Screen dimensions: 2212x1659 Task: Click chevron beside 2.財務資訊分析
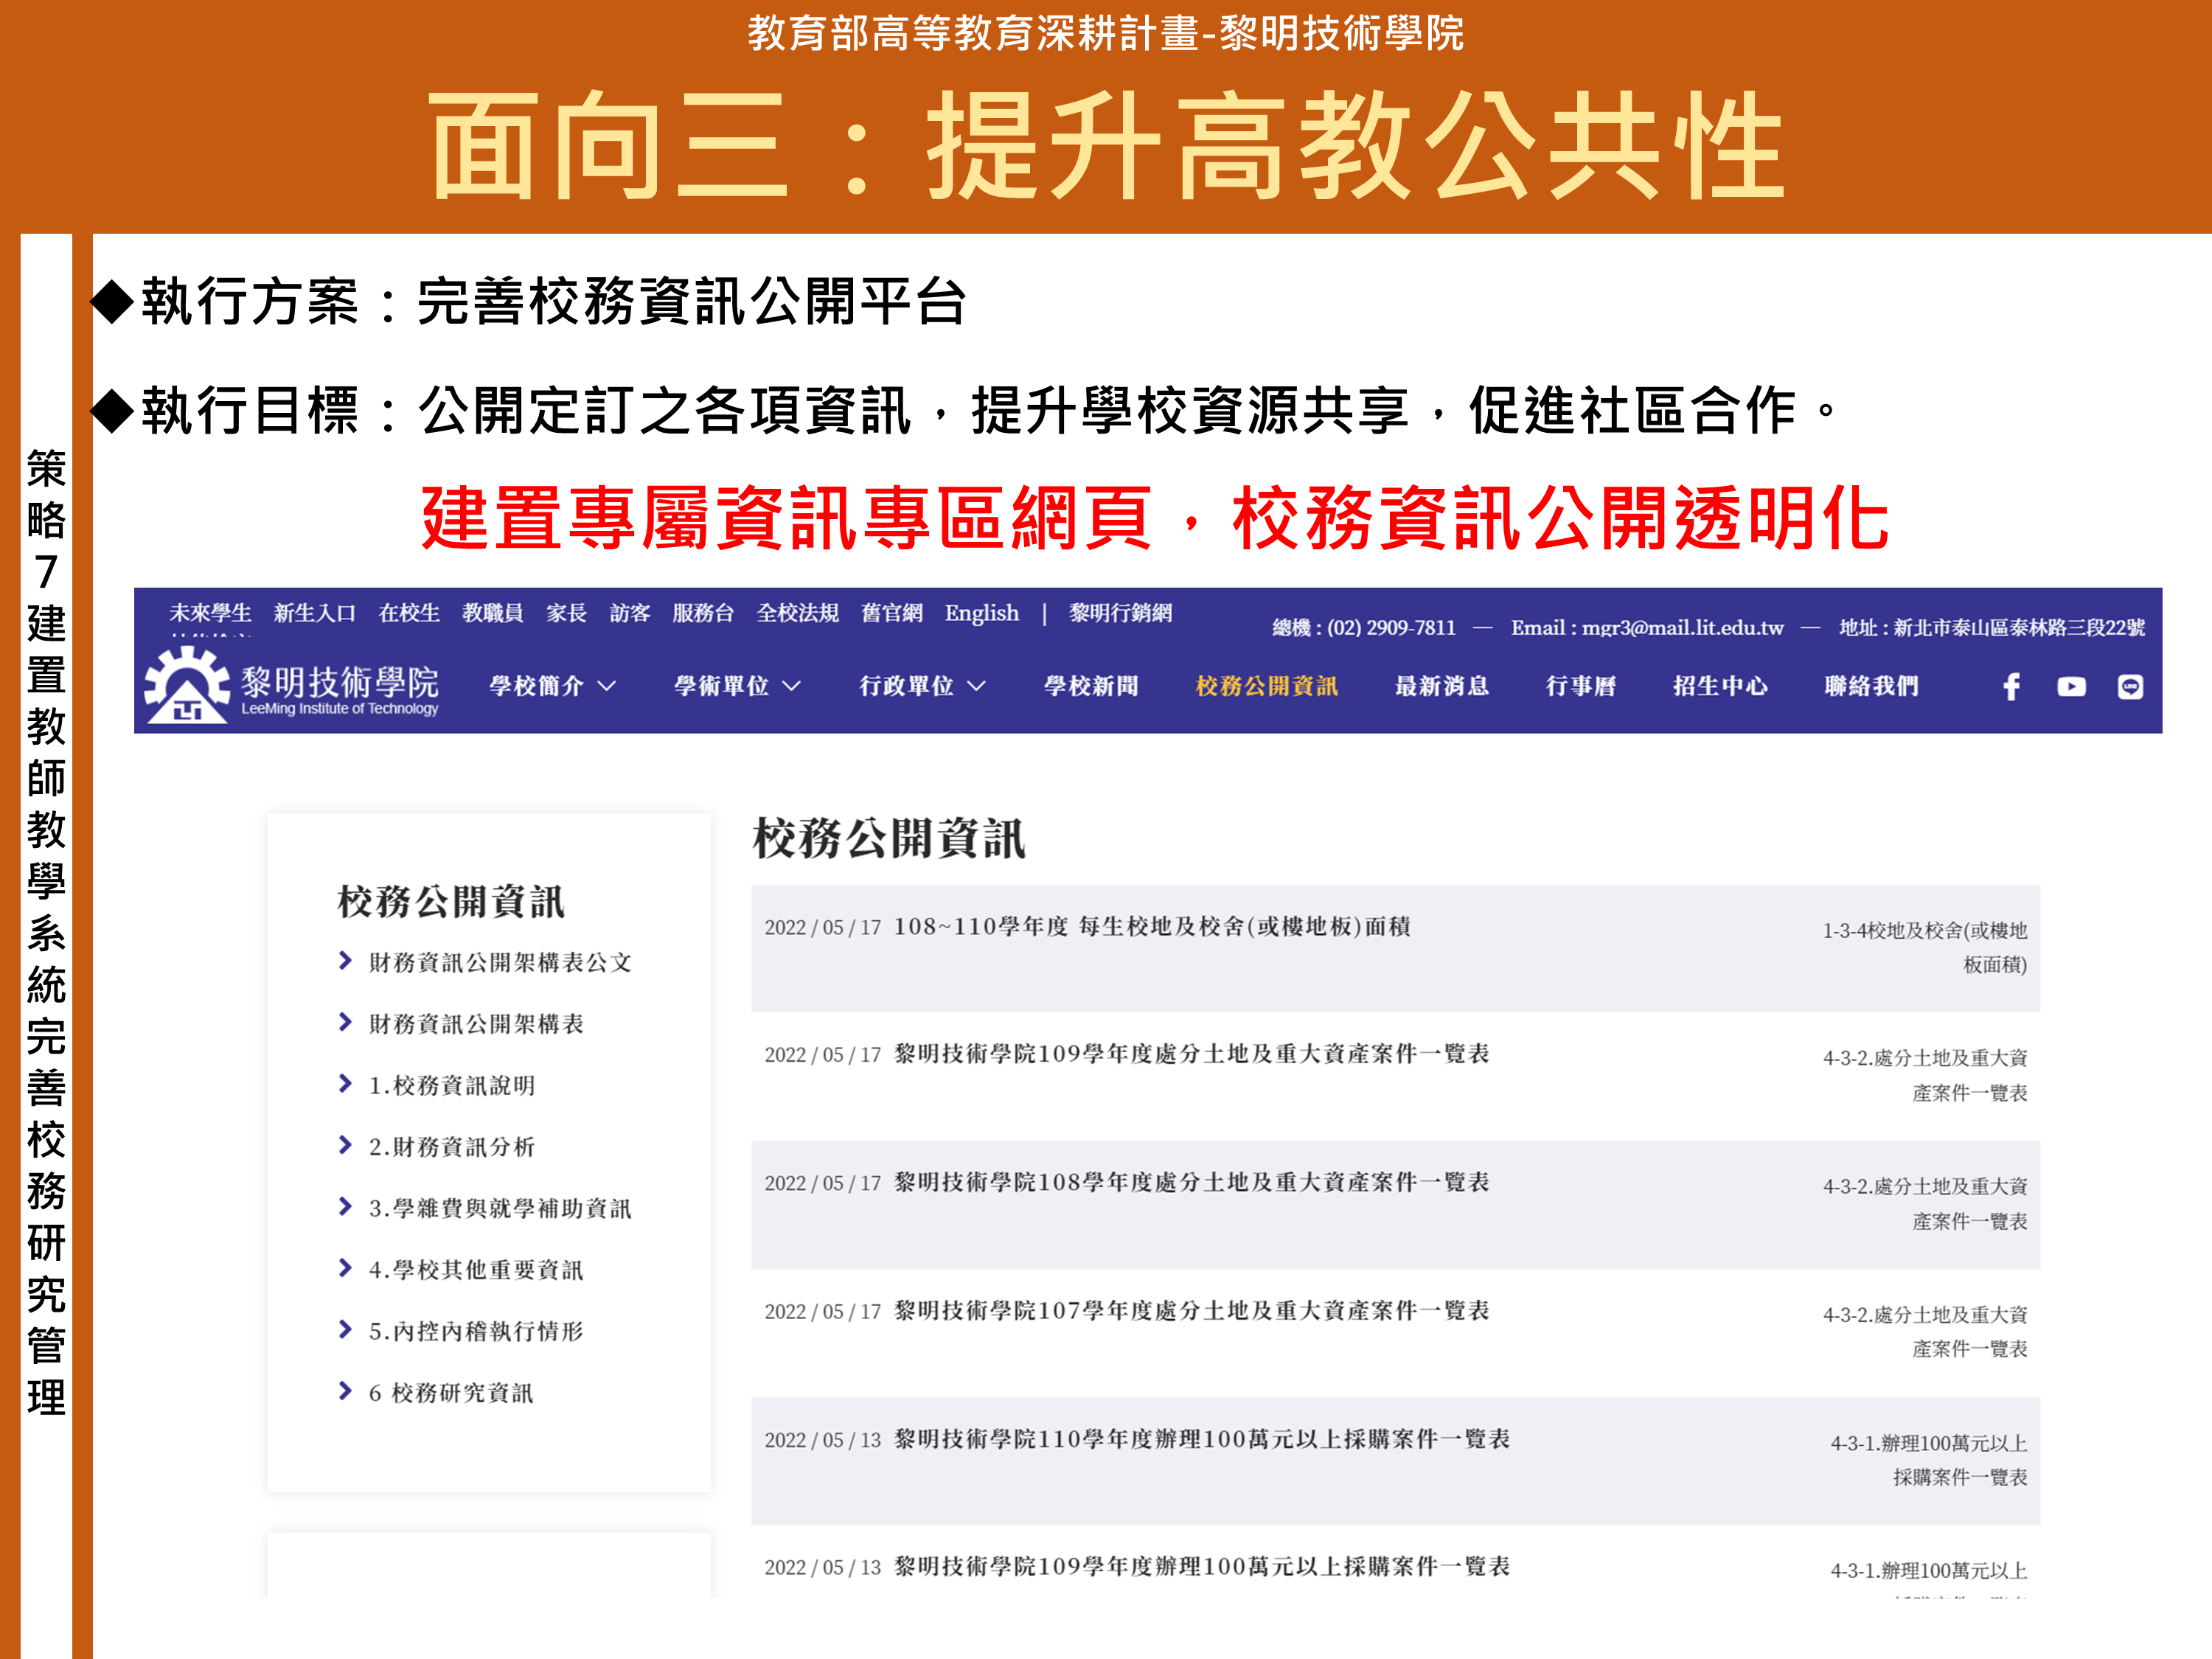click(x=345, y=1145)
